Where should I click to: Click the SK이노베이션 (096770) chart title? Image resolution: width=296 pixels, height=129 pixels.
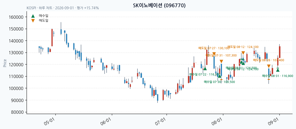point(160,5)
